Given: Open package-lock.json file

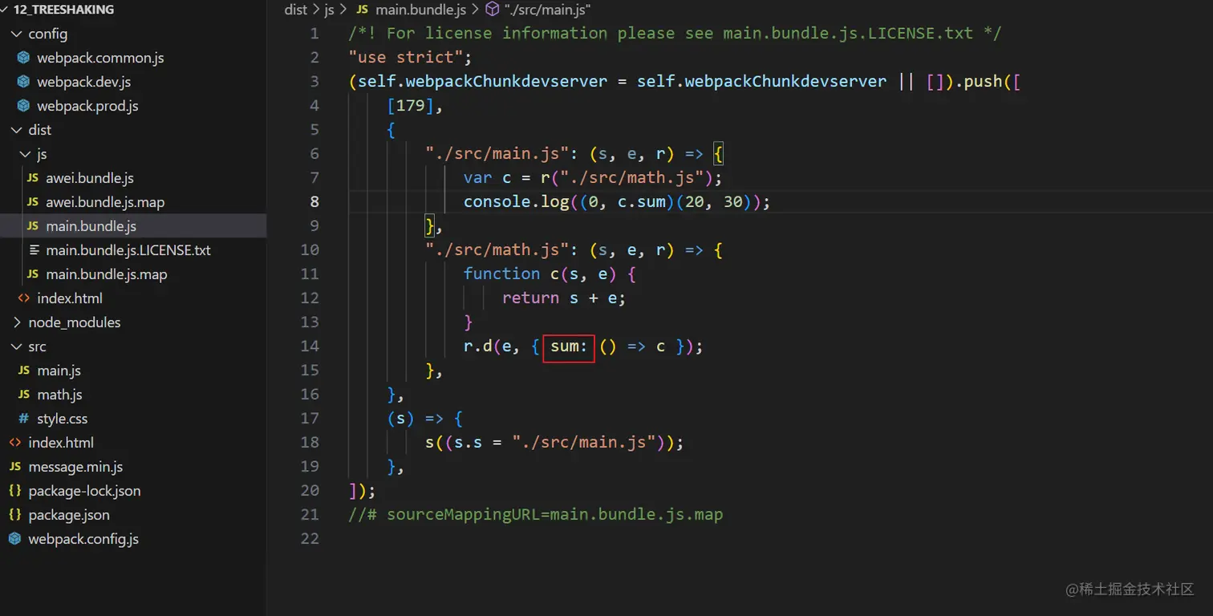Looking at the screenshot, I should coord(84,491).
